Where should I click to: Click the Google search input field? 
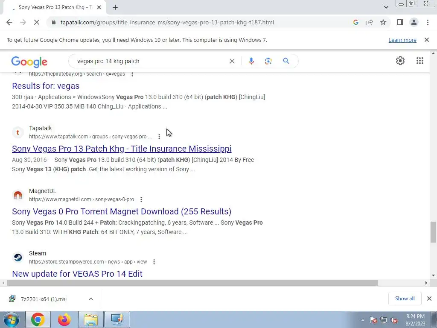[151, 61]
